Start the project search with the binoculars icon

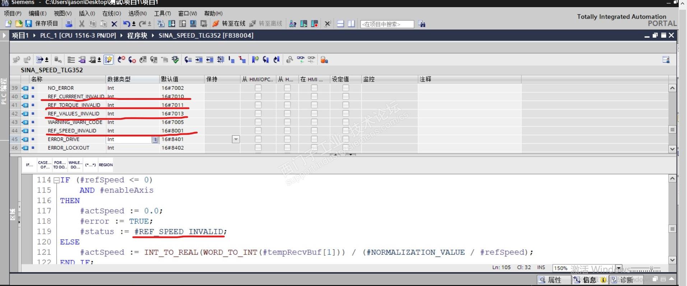[422, 24]
